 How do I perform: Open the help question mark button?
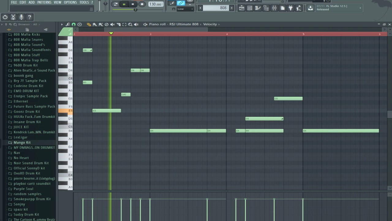[x=29, y=17]
